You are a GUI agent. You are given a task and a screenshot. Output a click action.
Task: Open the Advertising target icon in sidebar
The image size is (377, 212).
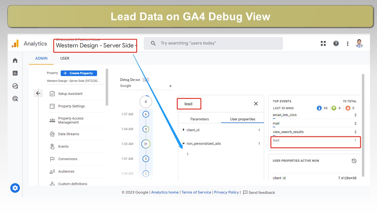(x=15, y=99)
